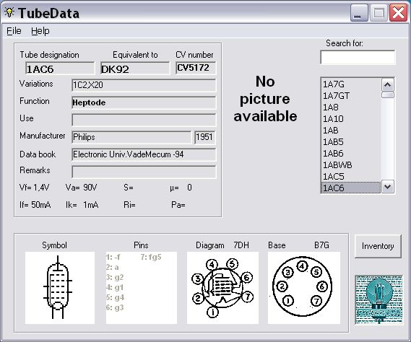Click the lightbulb icon in title bar

9,12
